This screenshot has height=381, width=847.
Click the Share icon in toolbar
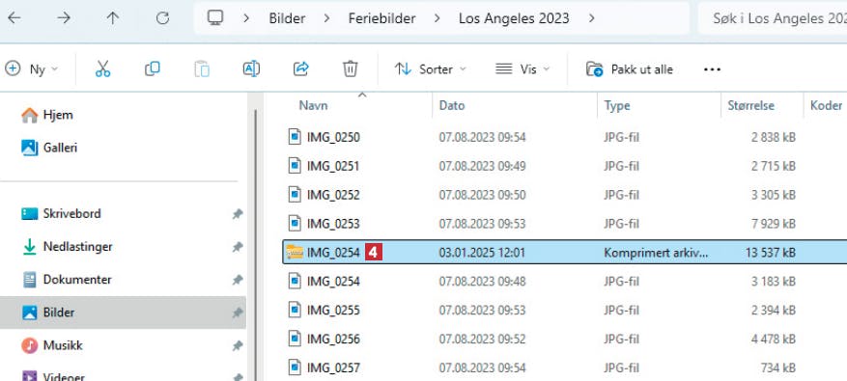click(301, 69)
